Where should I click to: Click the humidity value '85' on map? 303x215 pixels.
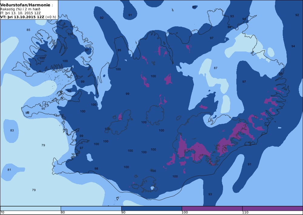point(28,30)
